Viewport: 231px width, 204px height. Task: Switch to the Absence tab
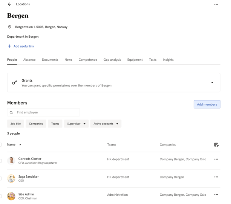[x=29, y=60]
